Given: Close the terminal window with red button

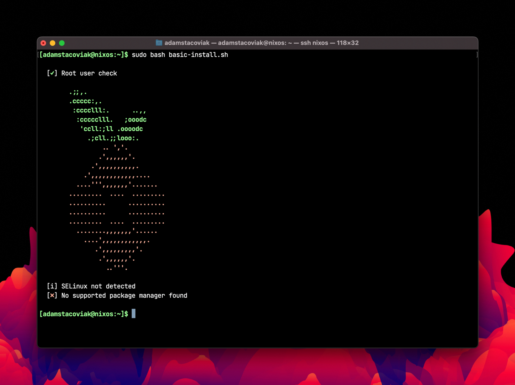Looking at the screenshot, I should click(x=43, y=43).
